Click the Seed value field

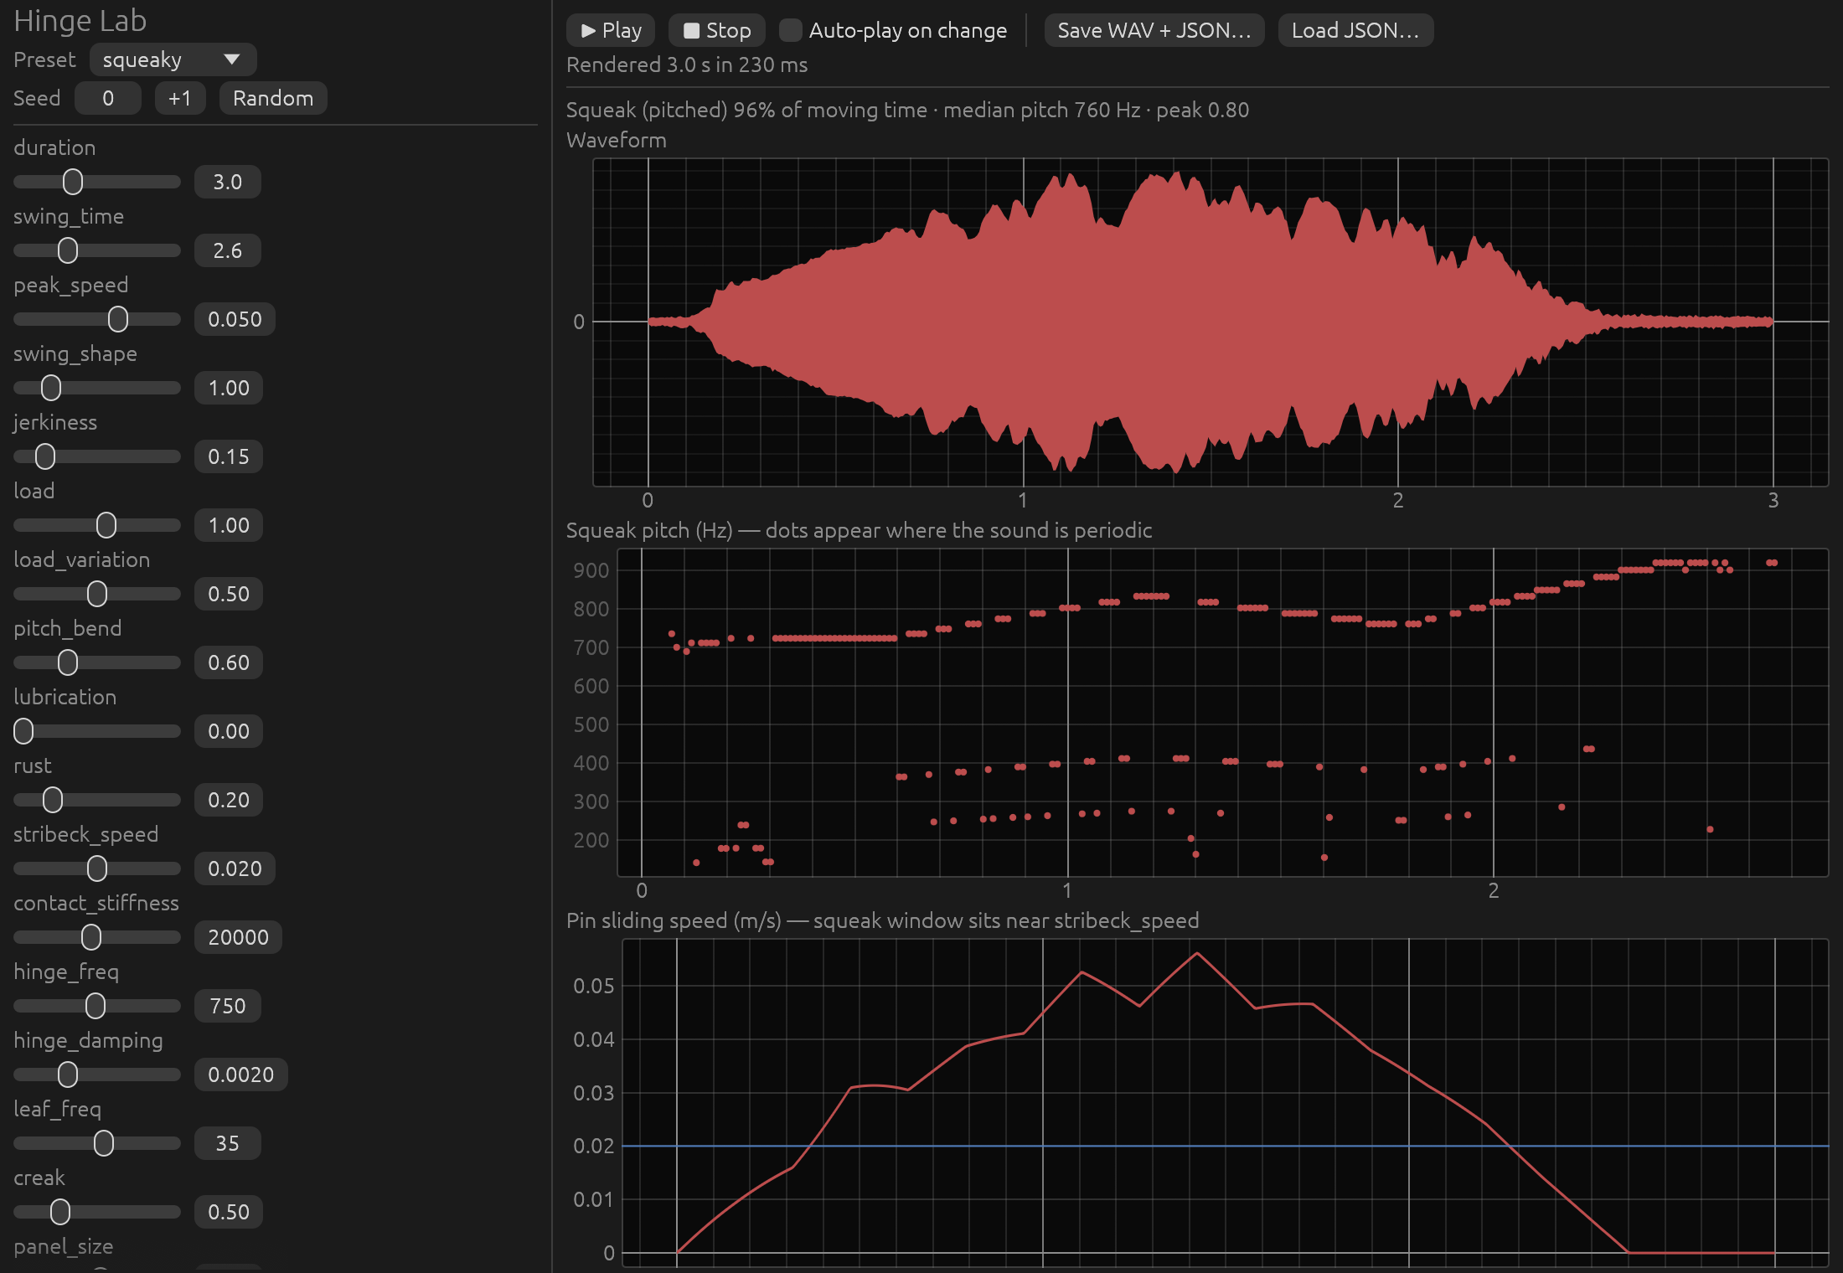(108, 98)
